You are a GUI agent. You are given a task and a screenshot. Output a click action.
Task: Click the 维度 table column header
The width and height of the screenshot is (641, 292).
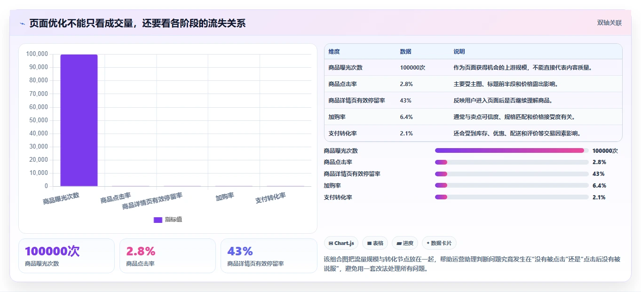click(x=334, y=52)
